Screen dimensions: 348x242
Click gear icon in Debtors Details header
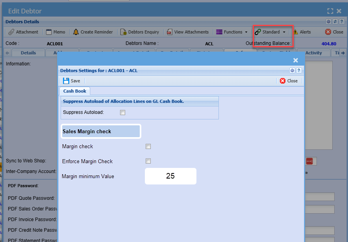(x=328, y=21)
